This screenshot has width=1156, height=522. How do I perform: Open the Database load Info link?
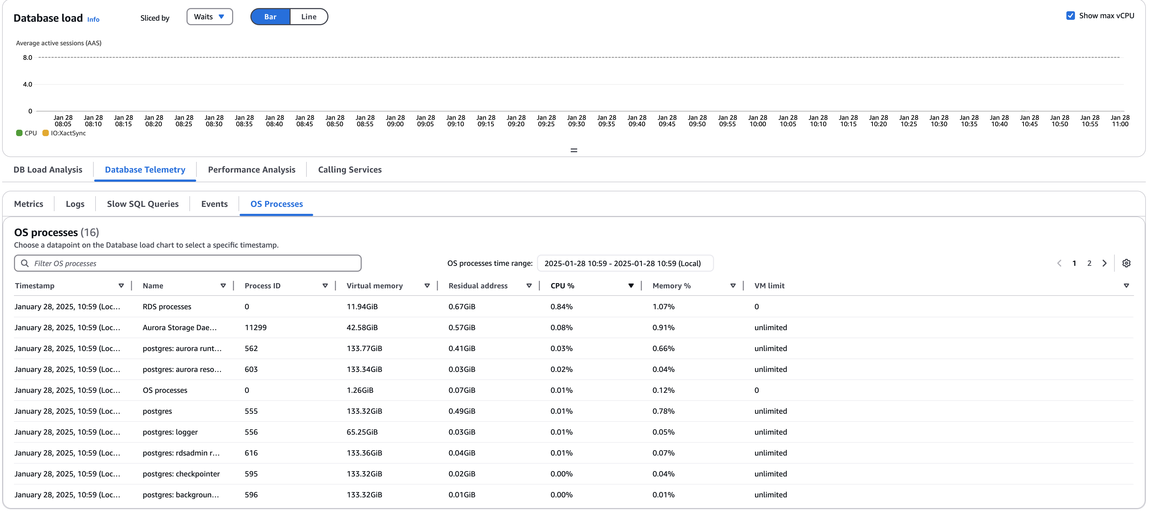coord(93,19)
